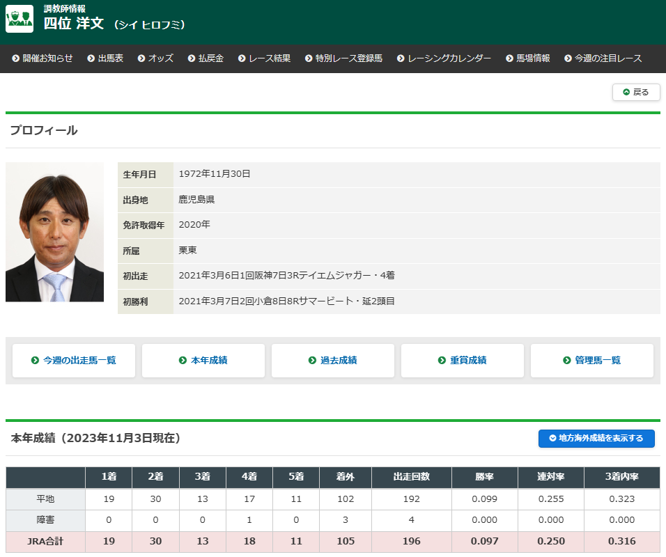Click JRA合計 着外 value 105

pyautogui.click(x=346, y=541)
